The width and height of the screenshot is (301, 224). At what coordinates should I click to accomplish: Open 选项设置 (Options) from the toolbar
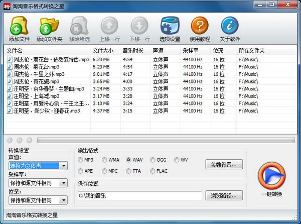[170, 26]
